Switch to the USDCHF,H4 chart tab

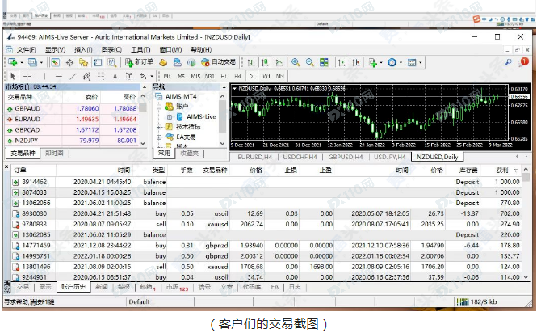pos(300,157)
